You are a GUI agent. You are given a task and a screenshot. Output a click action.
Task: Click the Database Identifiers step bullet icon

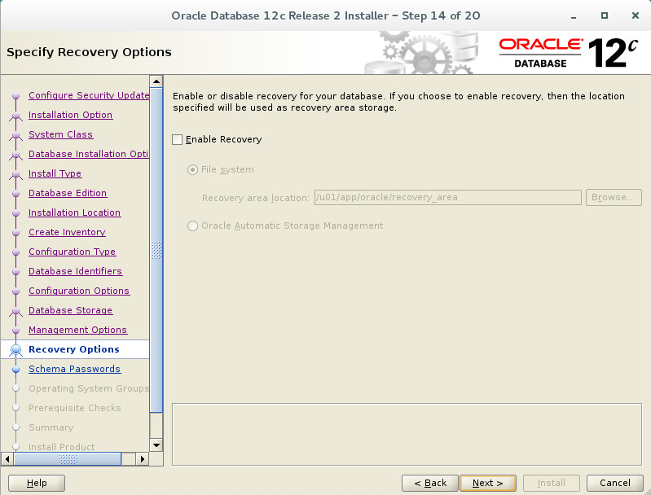click(x=15, y=272)
